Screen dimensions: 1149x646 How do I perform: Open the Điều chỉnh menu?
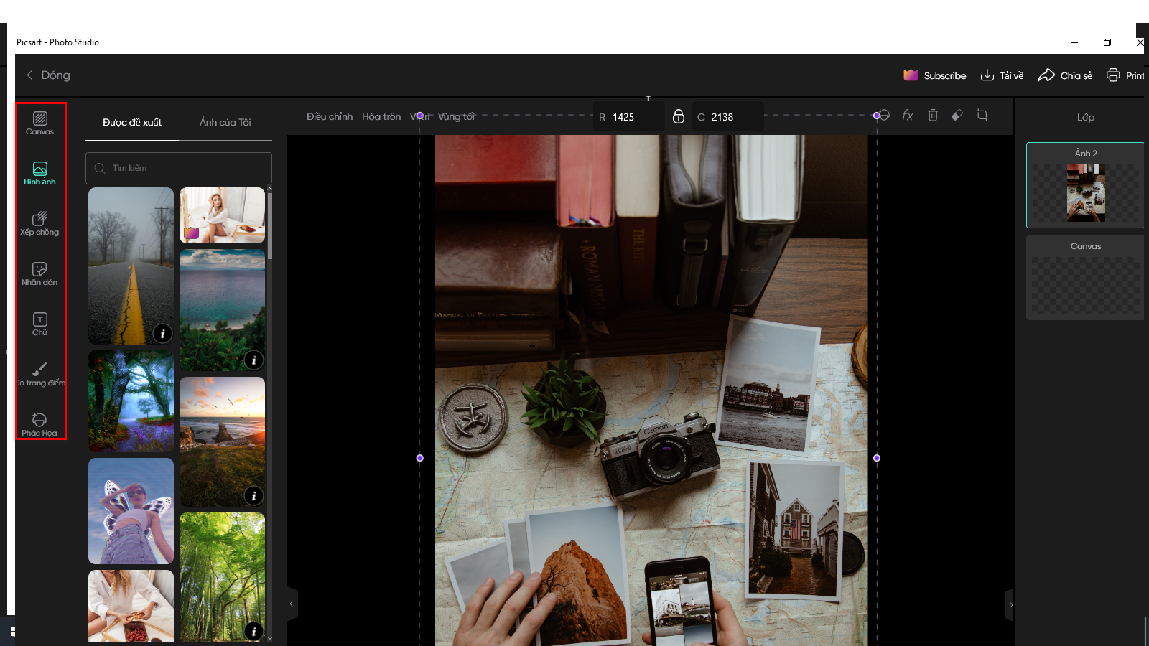(329, 116)
